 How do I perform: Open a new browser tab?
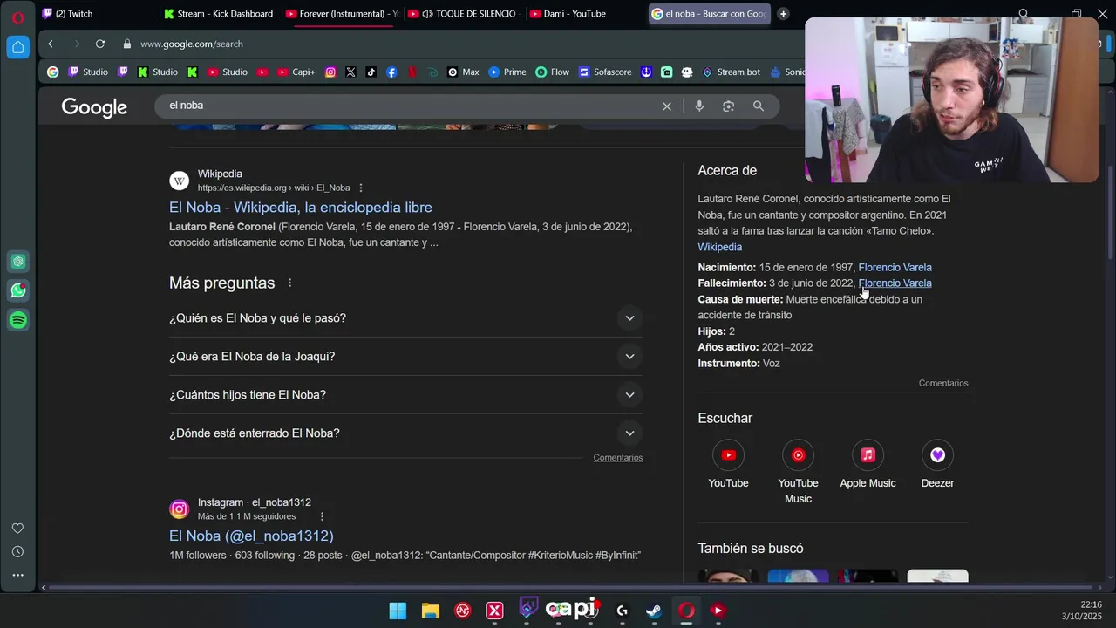pyautogui.click(x=783, y=14)
